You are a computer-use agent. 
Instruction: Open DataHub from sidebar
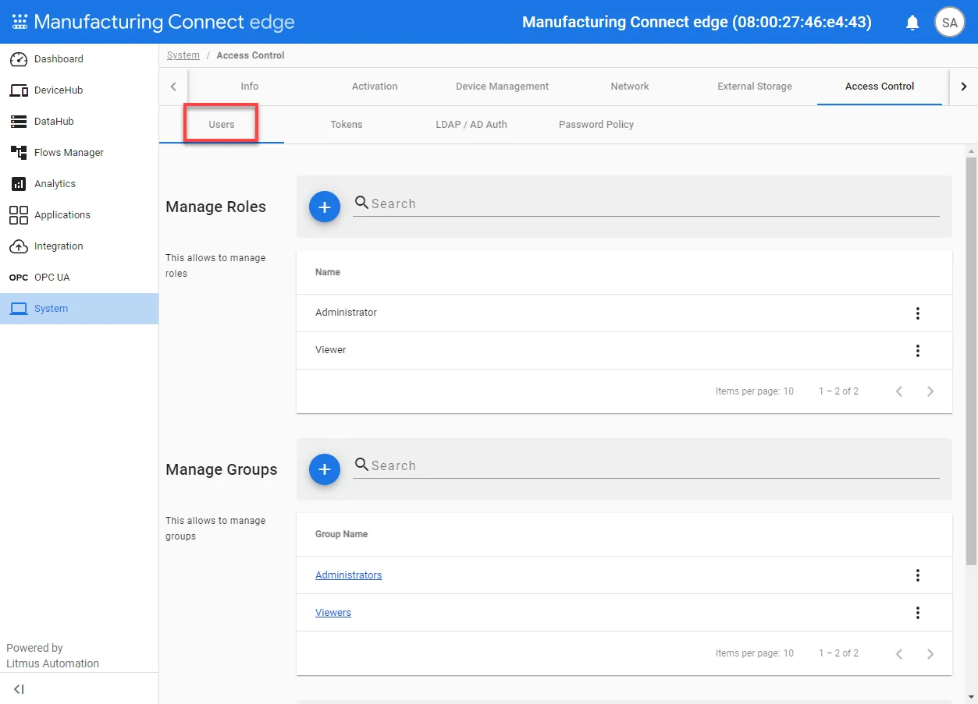tap(79, 122)
